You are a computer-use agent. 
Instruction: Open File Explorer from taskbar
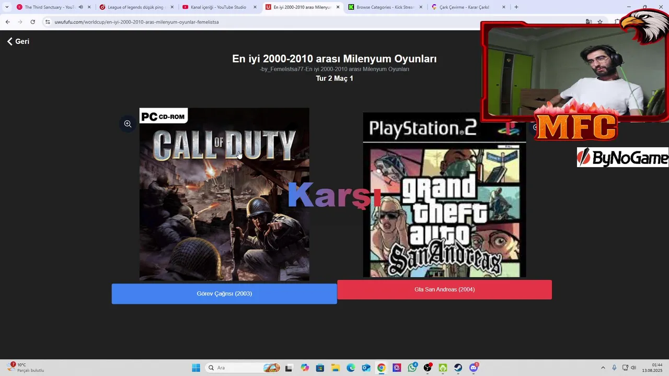[x=335, y=368]
